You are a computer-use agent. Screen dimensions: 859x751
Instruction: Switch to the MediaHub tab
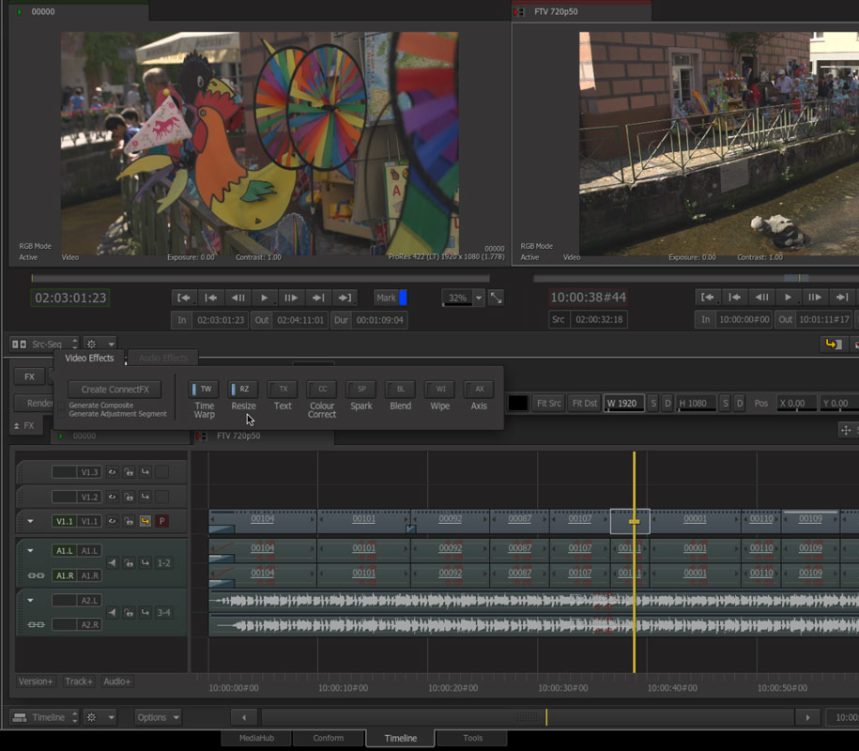(256, 738)
